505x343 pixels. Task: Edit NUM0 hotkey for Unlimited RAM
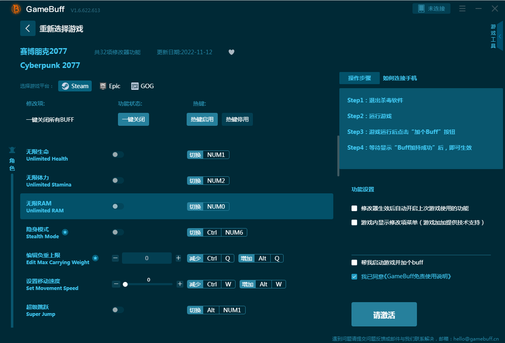pyautogui.click(x=216, y=206)
